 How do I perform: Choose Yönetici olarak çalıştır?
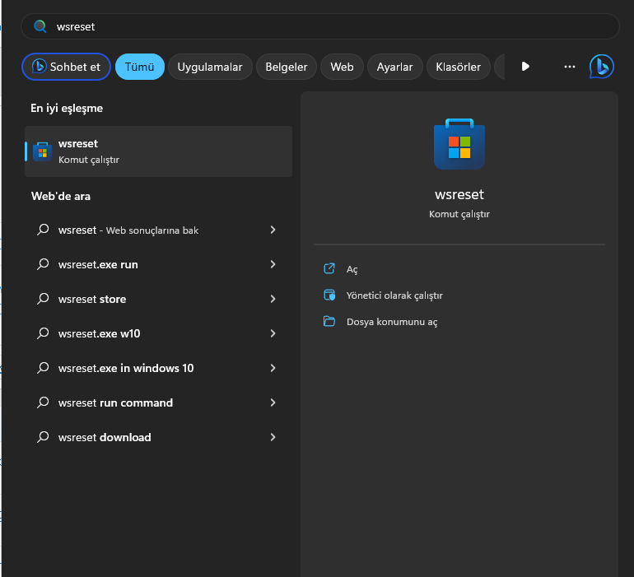click(394, 295)
